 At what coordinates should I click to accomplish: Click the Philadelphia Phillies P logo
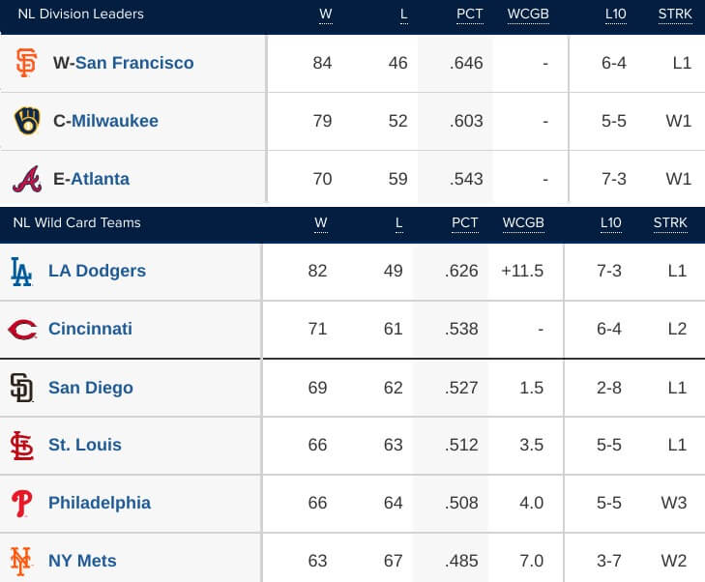pyautogui.click(x=21, y=504)
